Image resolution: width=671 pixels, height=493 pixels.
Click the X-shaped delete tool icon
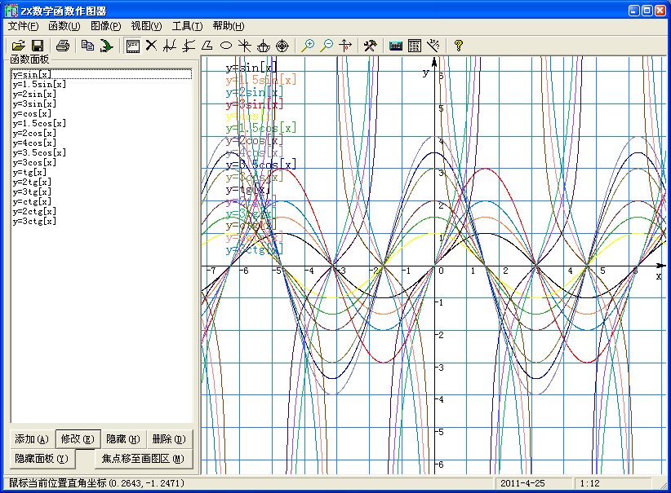(151, 46)
